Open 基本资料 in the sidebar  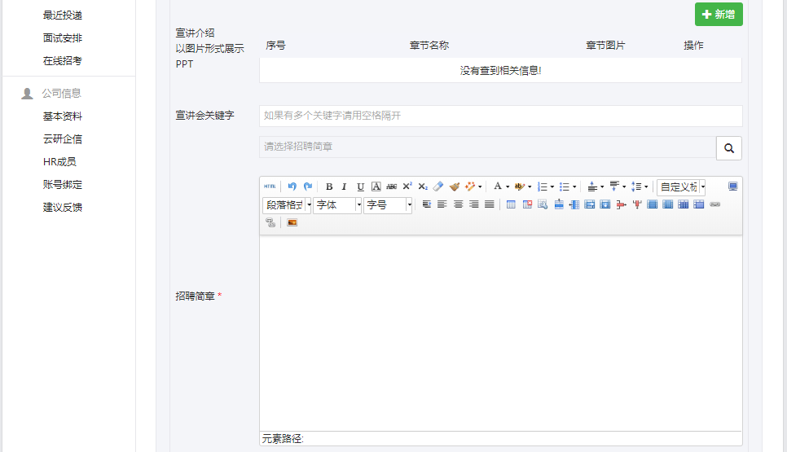click(x=63, y=116)
